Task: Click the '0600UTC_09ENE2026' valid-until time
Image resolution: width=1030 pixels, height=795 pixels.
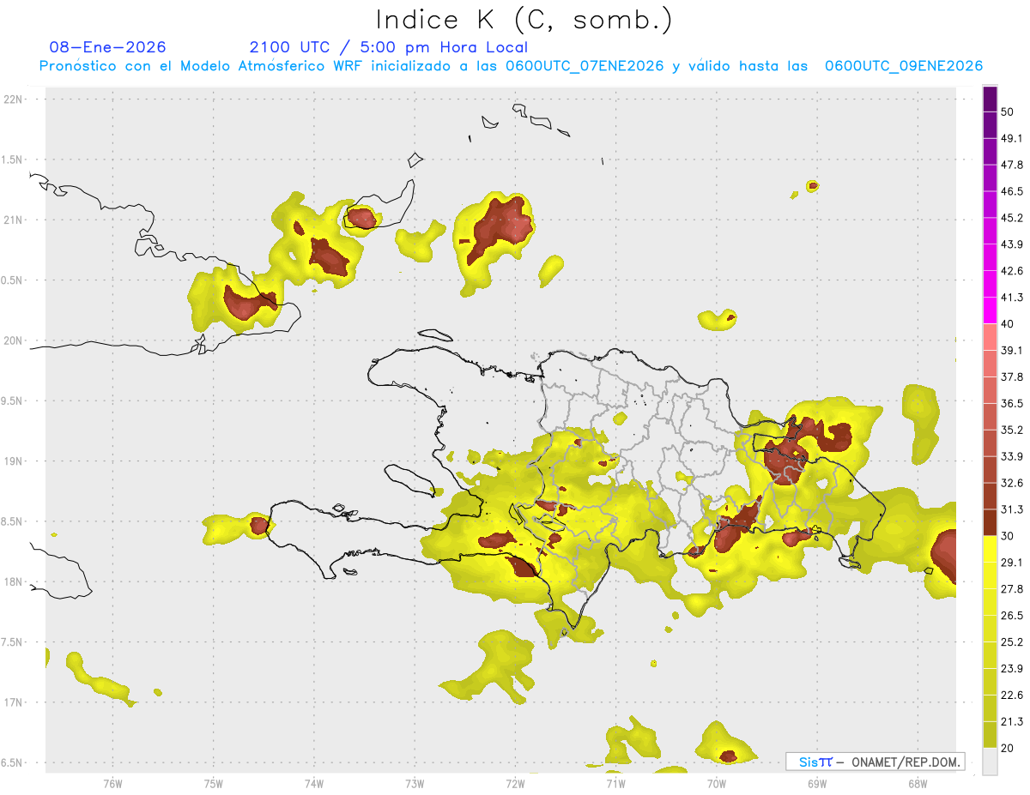Action: pos(904,66)
